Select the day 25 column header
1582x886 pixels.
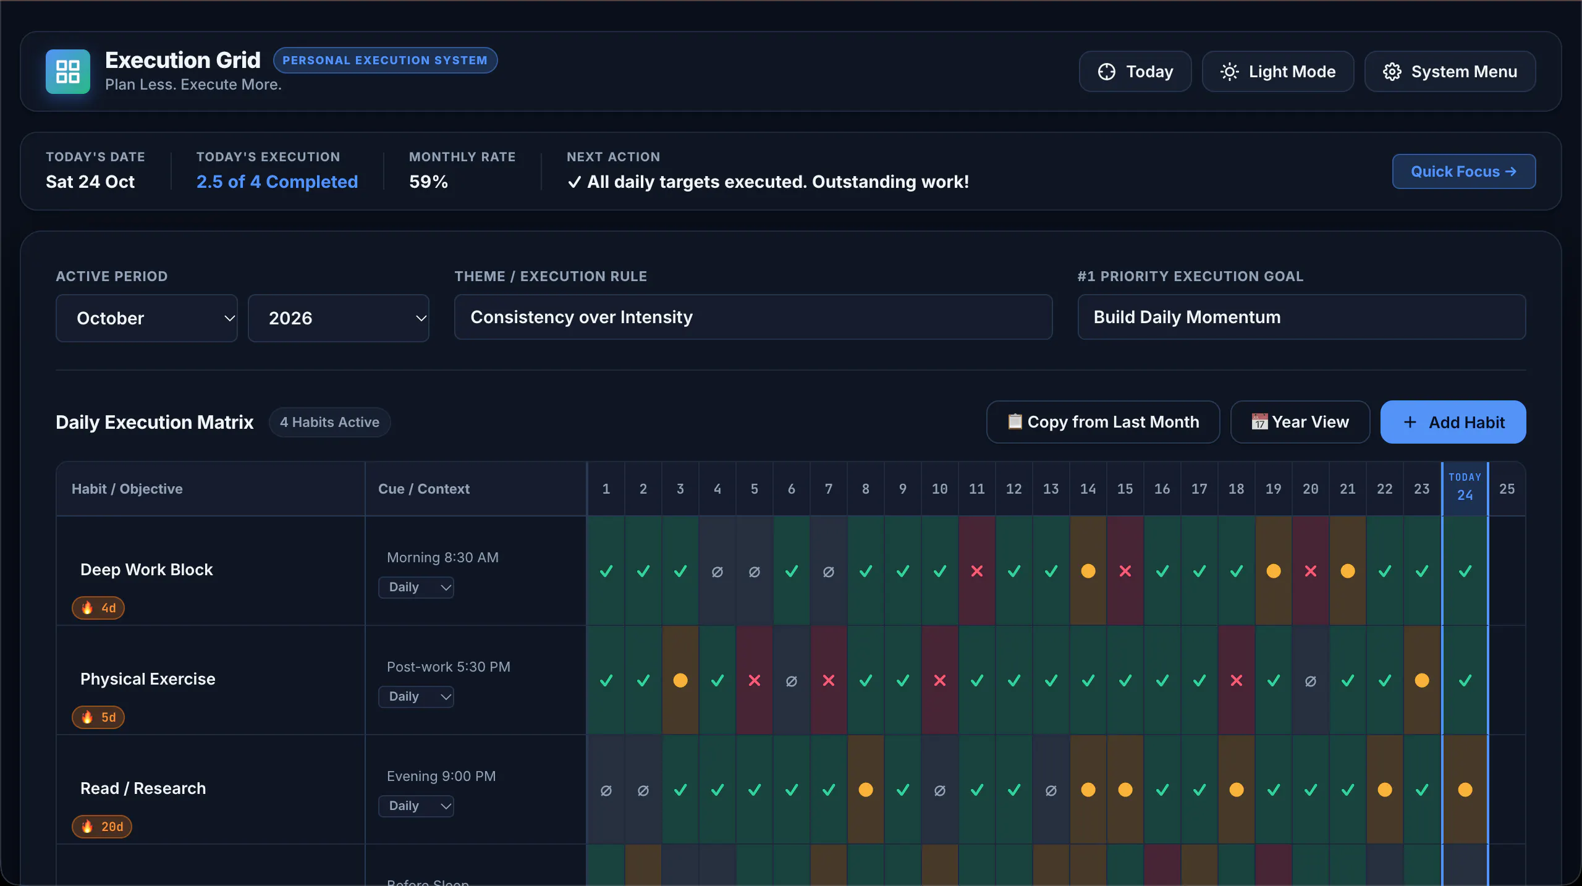click(x=1507, y=489)
